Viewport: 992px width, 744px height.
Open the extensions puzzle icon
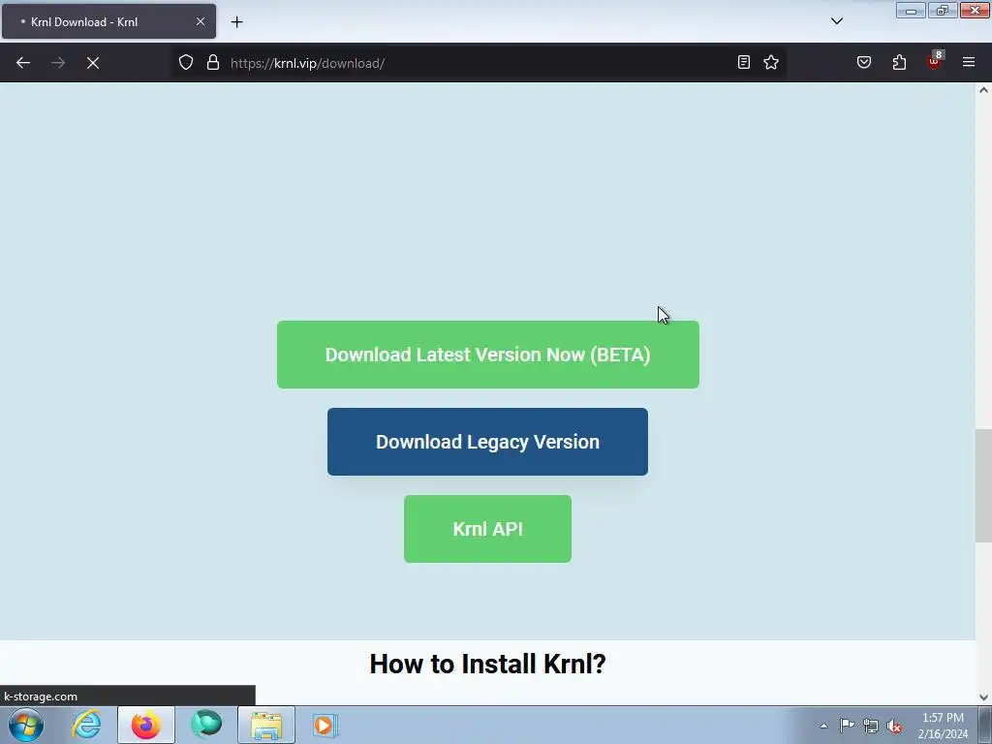(x=899, y=62)
